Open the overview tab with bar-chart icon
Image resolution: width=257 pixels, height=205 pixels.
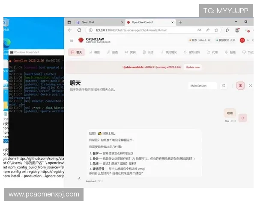point(95,52)
